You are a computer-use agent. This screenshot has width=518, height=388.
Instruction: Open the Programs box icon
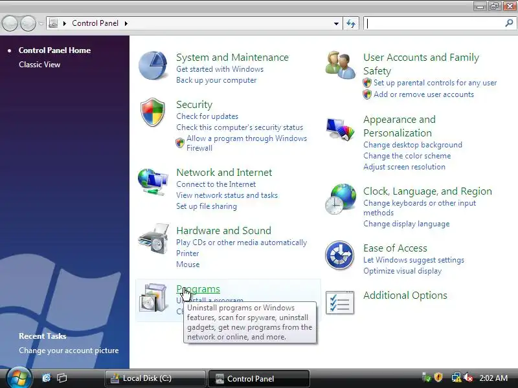click(153, 297)
